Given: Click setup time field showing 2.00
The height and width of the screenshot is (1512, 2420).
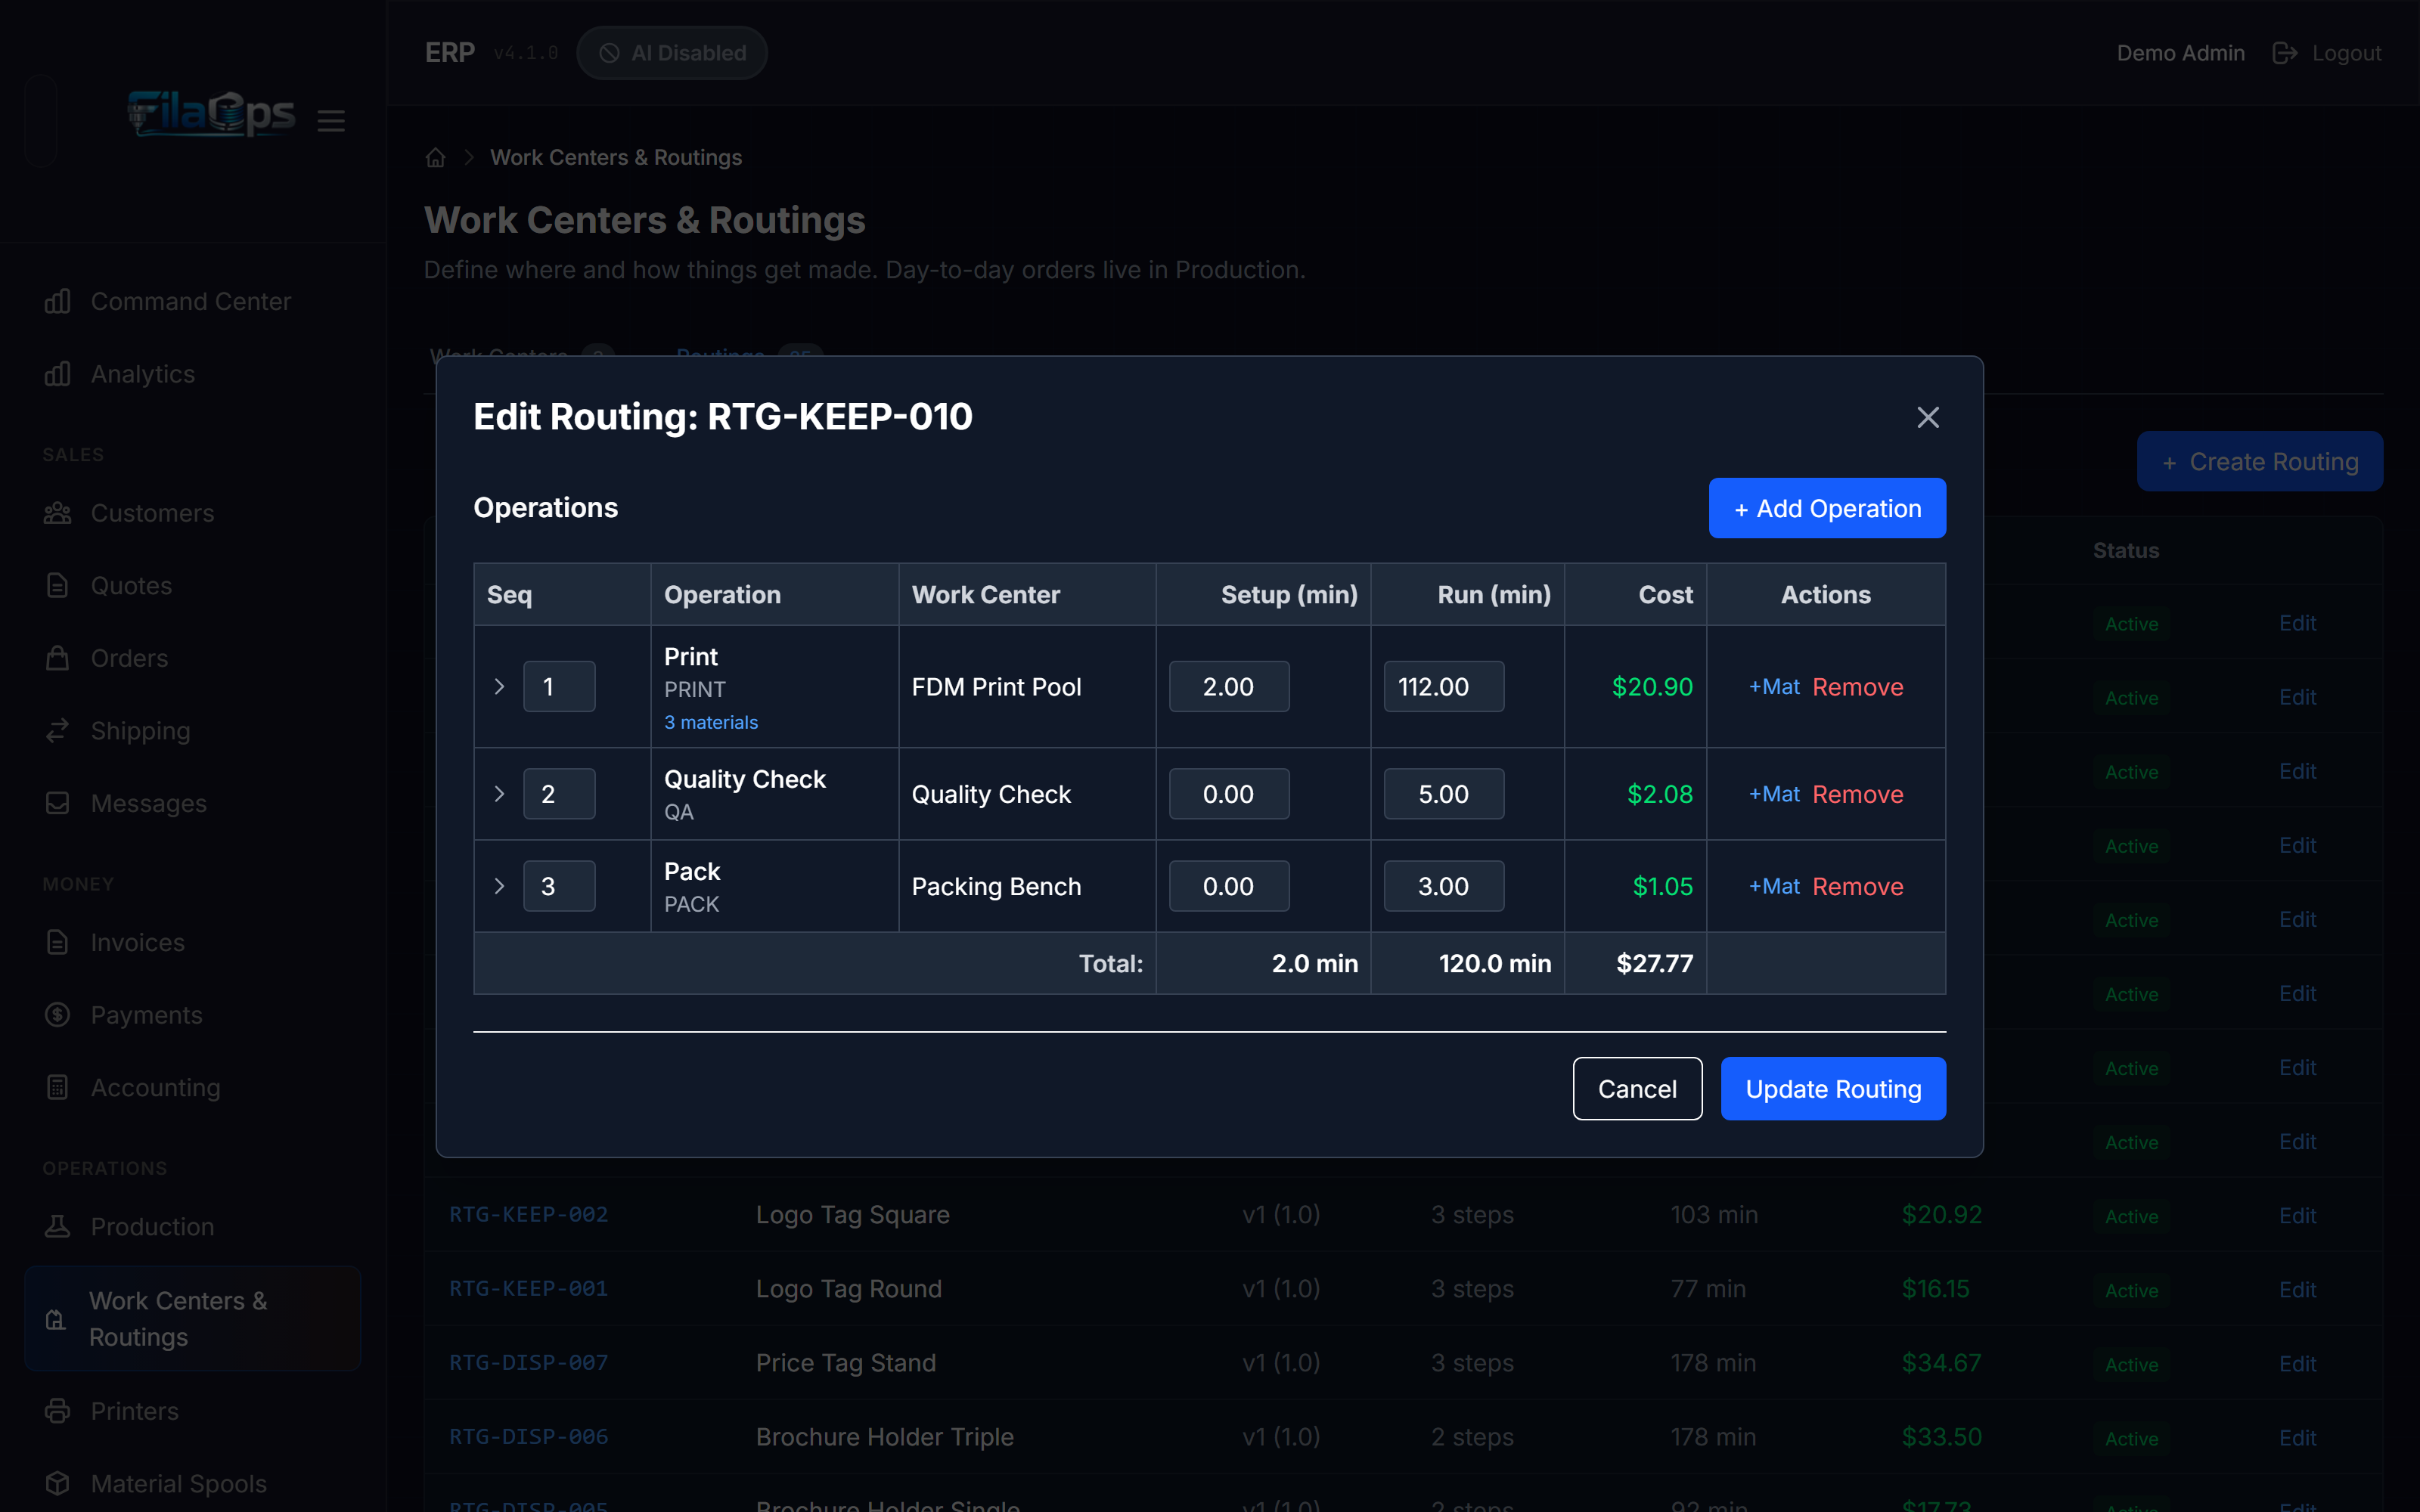Looking at the screenshot, I should (x=1229, y=686).
